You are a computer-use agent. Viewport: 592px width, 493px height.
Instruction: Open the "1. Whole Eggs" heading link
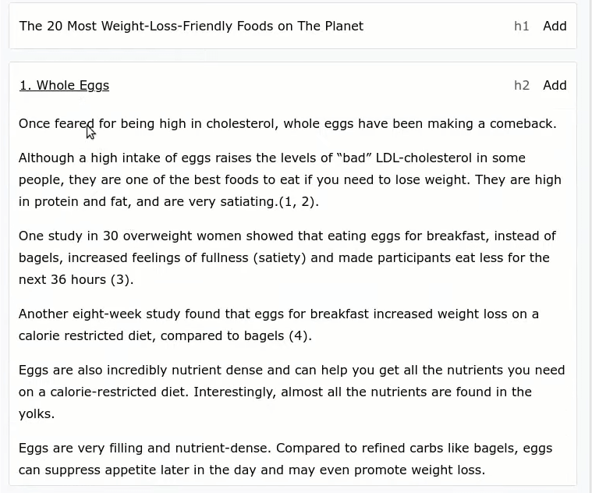pos(64,85)
